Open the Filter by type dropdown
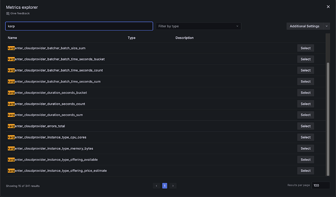Image resolution: width=336 pixels, height=197 pixels. click(x=198, y=26)
